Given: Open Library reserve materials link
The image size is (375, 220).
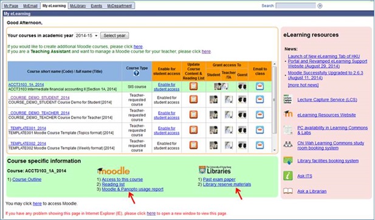Looking at the screenshot, I should click(227, 184).
